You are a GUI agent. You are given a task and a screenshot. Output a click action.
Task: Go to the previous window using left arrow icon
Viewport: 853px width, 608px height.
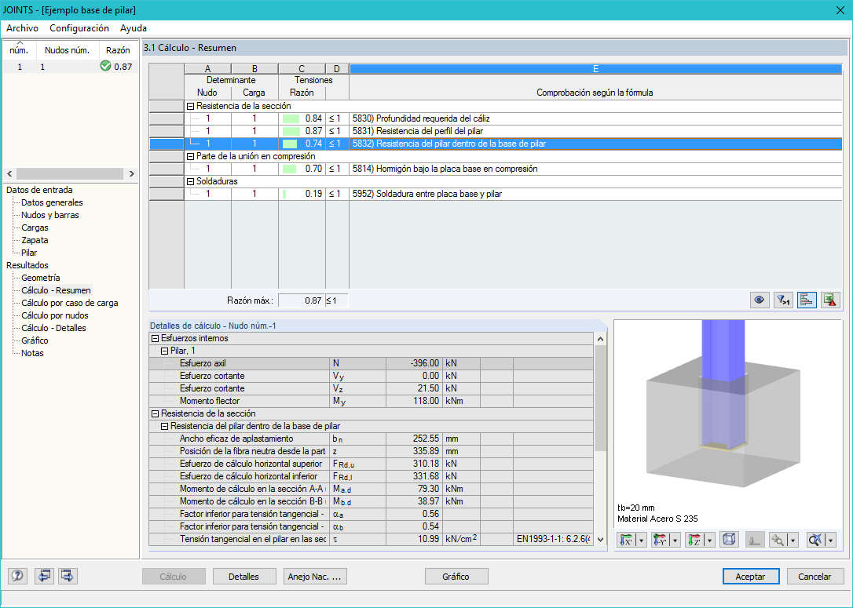click(x=43, y=576)
